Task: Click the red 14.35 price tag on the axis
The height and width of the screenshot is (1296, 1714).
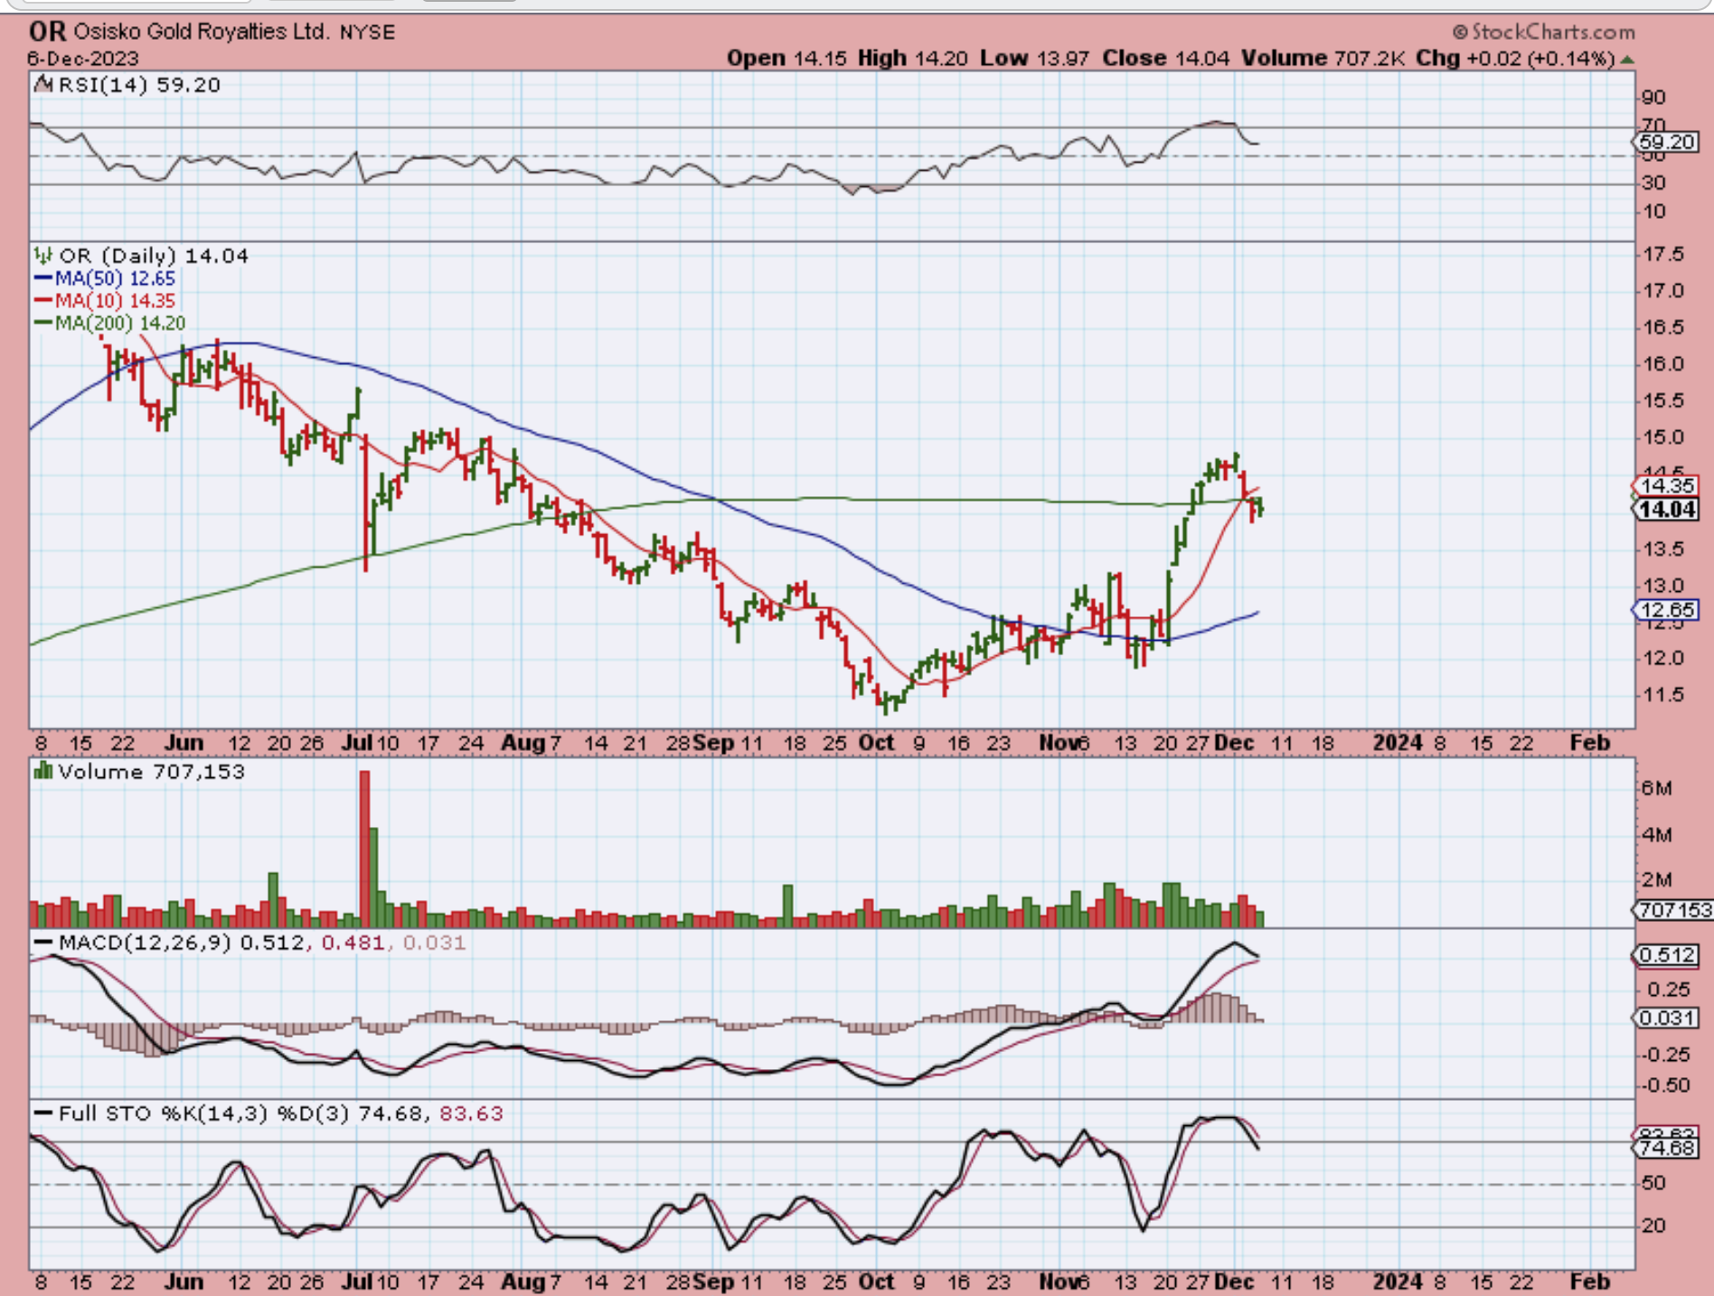Action: 1665,486
